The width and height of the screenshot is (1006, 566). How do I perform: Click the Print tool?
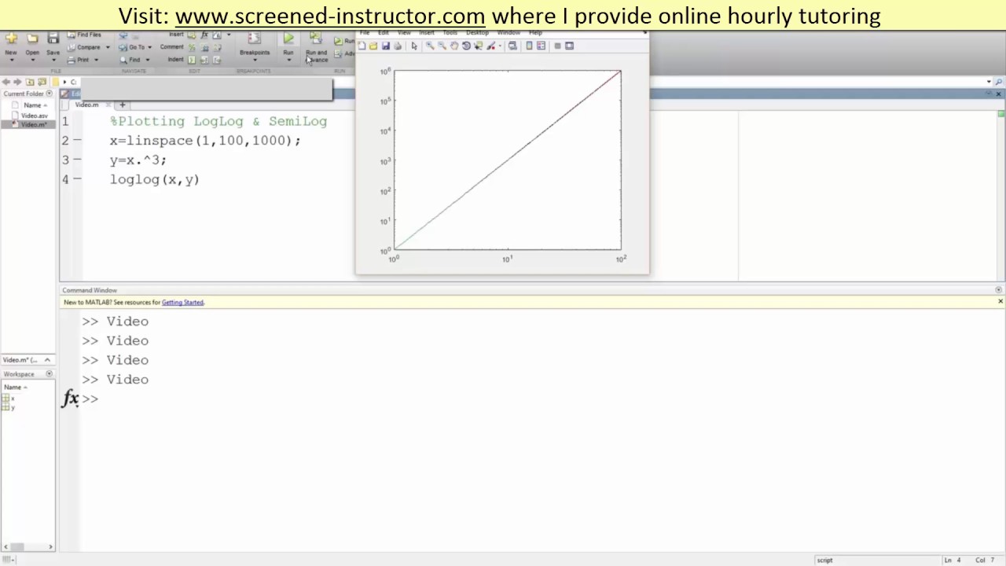[78, 60]
